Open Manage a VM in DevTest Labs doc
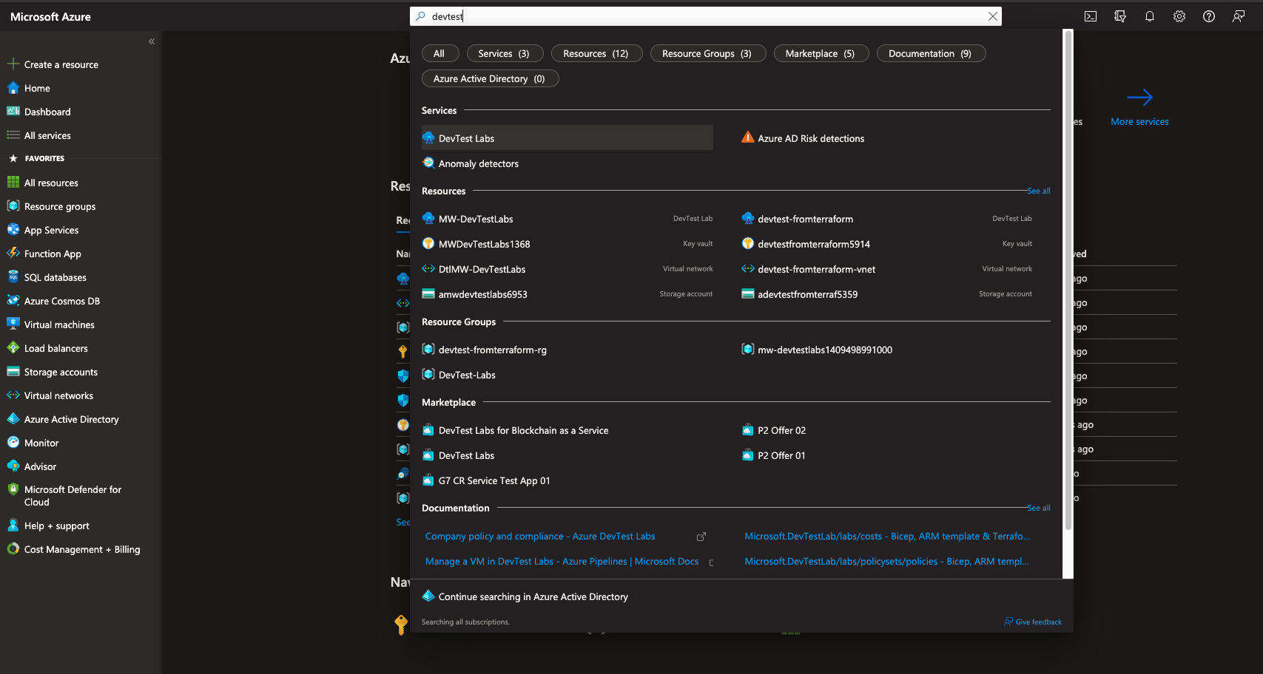This screenshot has height=674, width=1263. coord(562,562)
